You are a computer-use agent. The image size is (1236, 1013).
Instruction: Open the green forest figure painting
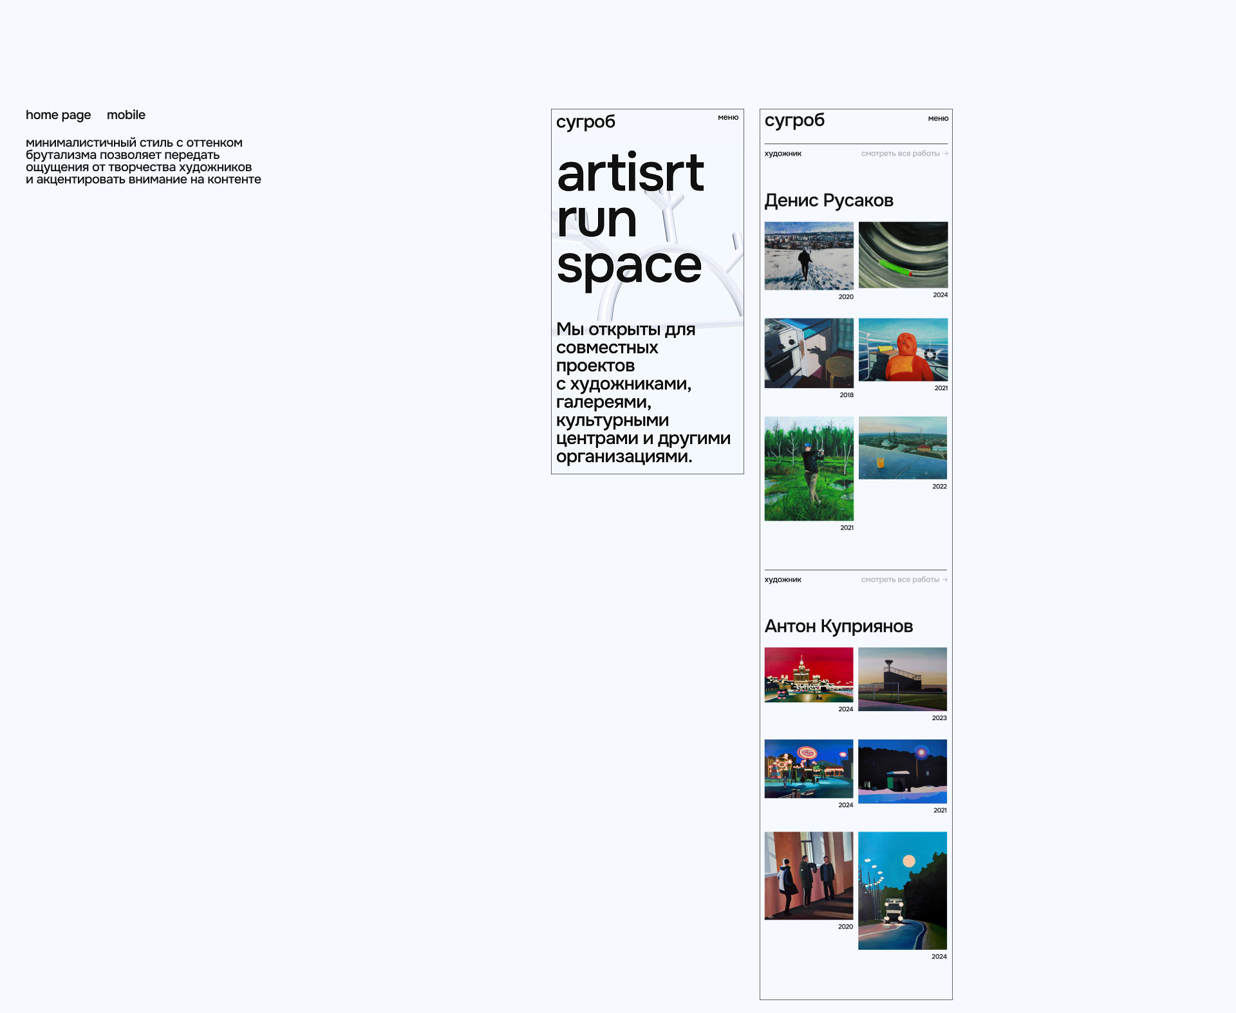(809, 469)
